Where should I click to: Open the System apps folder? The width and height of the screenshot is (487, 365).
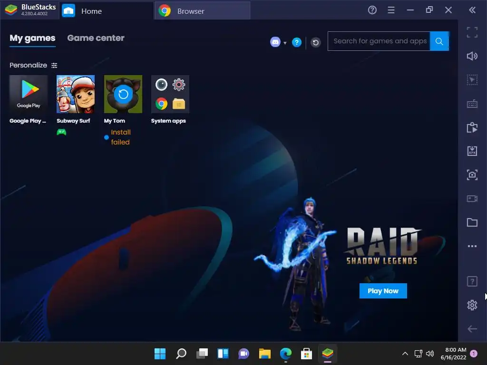point(170,94)
